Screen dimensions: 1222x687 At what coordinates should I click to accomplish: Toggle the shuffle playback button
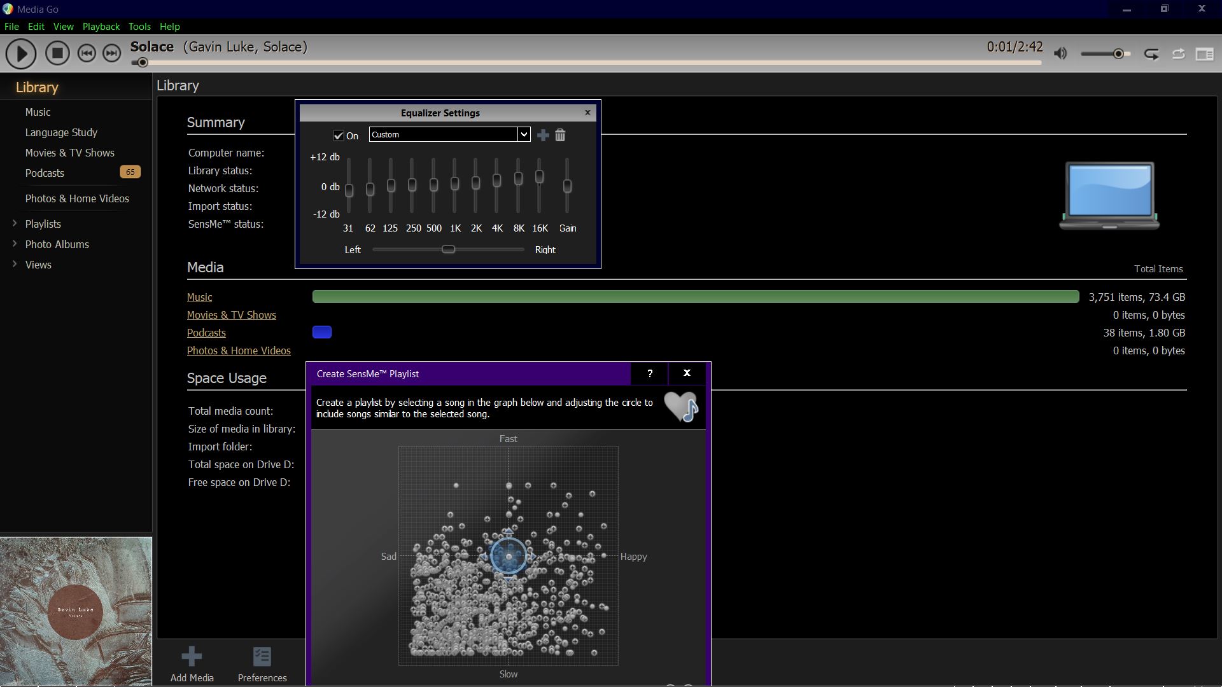1179,54
